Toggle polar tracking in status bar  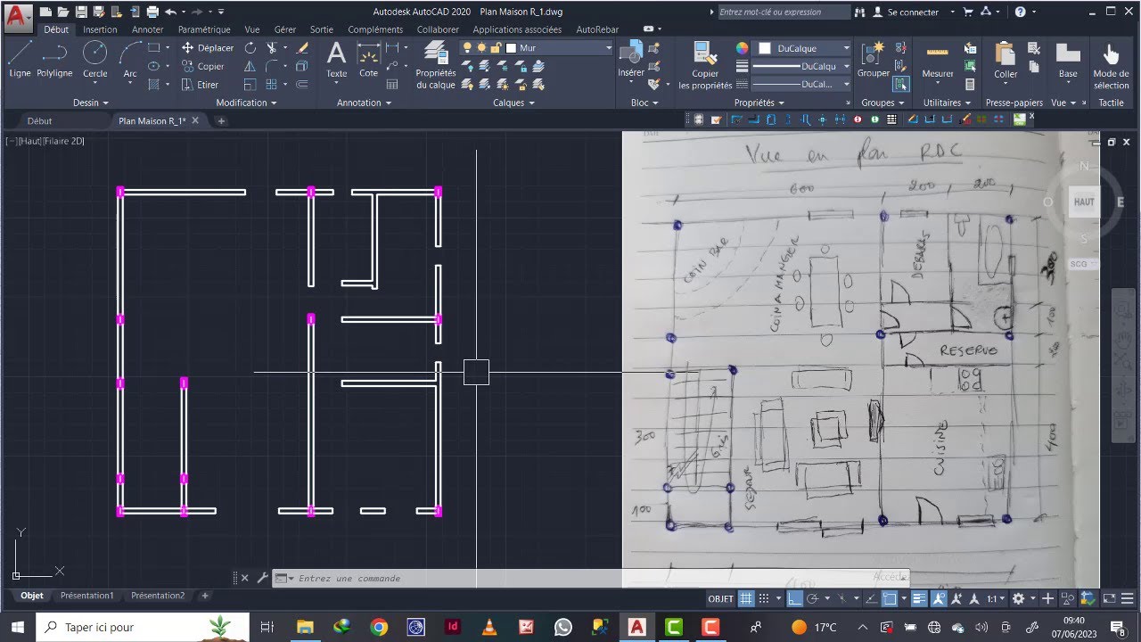813,599
